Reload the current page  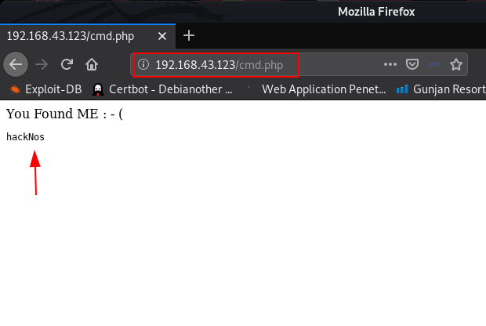[67, 64]
